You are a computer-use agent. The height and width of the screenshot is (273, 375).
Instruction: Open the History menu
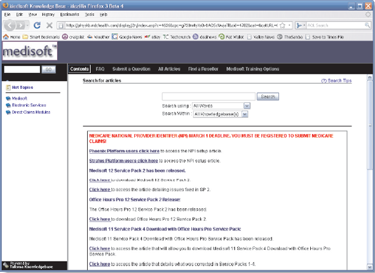[x=48, y=15]
